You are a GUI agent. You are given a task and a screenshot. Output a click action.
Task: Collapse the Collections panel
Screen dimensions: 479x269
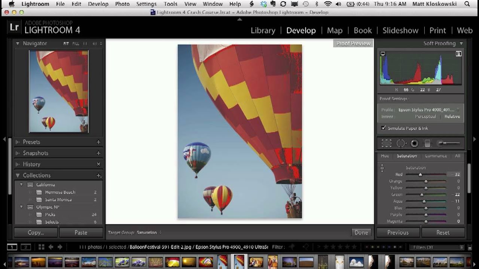[x=18, y=175]
